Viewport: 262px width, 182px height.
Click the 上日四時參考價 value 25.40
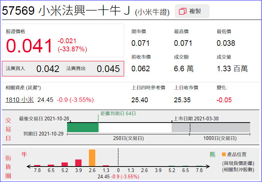tap(139, 100)
